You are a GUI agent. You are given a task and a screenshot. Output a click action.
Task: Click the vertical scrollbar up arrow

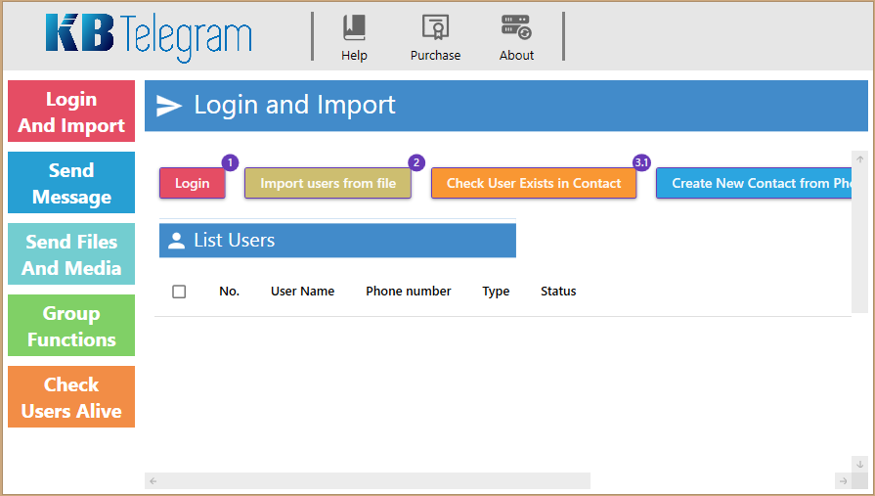[860, 159]
